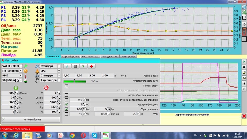This screenshot has width=247, height=139.
Task: Click the 1,00 gas level field
Action: coord(108,76)
